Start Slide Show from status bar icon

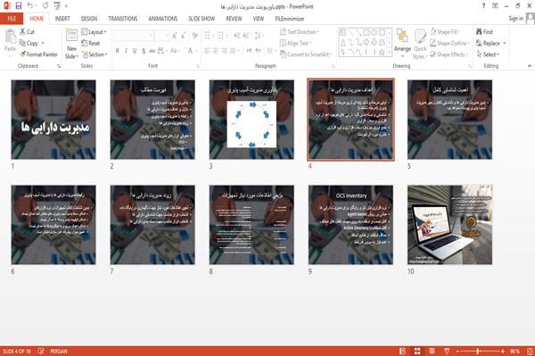tap(447, 351)
